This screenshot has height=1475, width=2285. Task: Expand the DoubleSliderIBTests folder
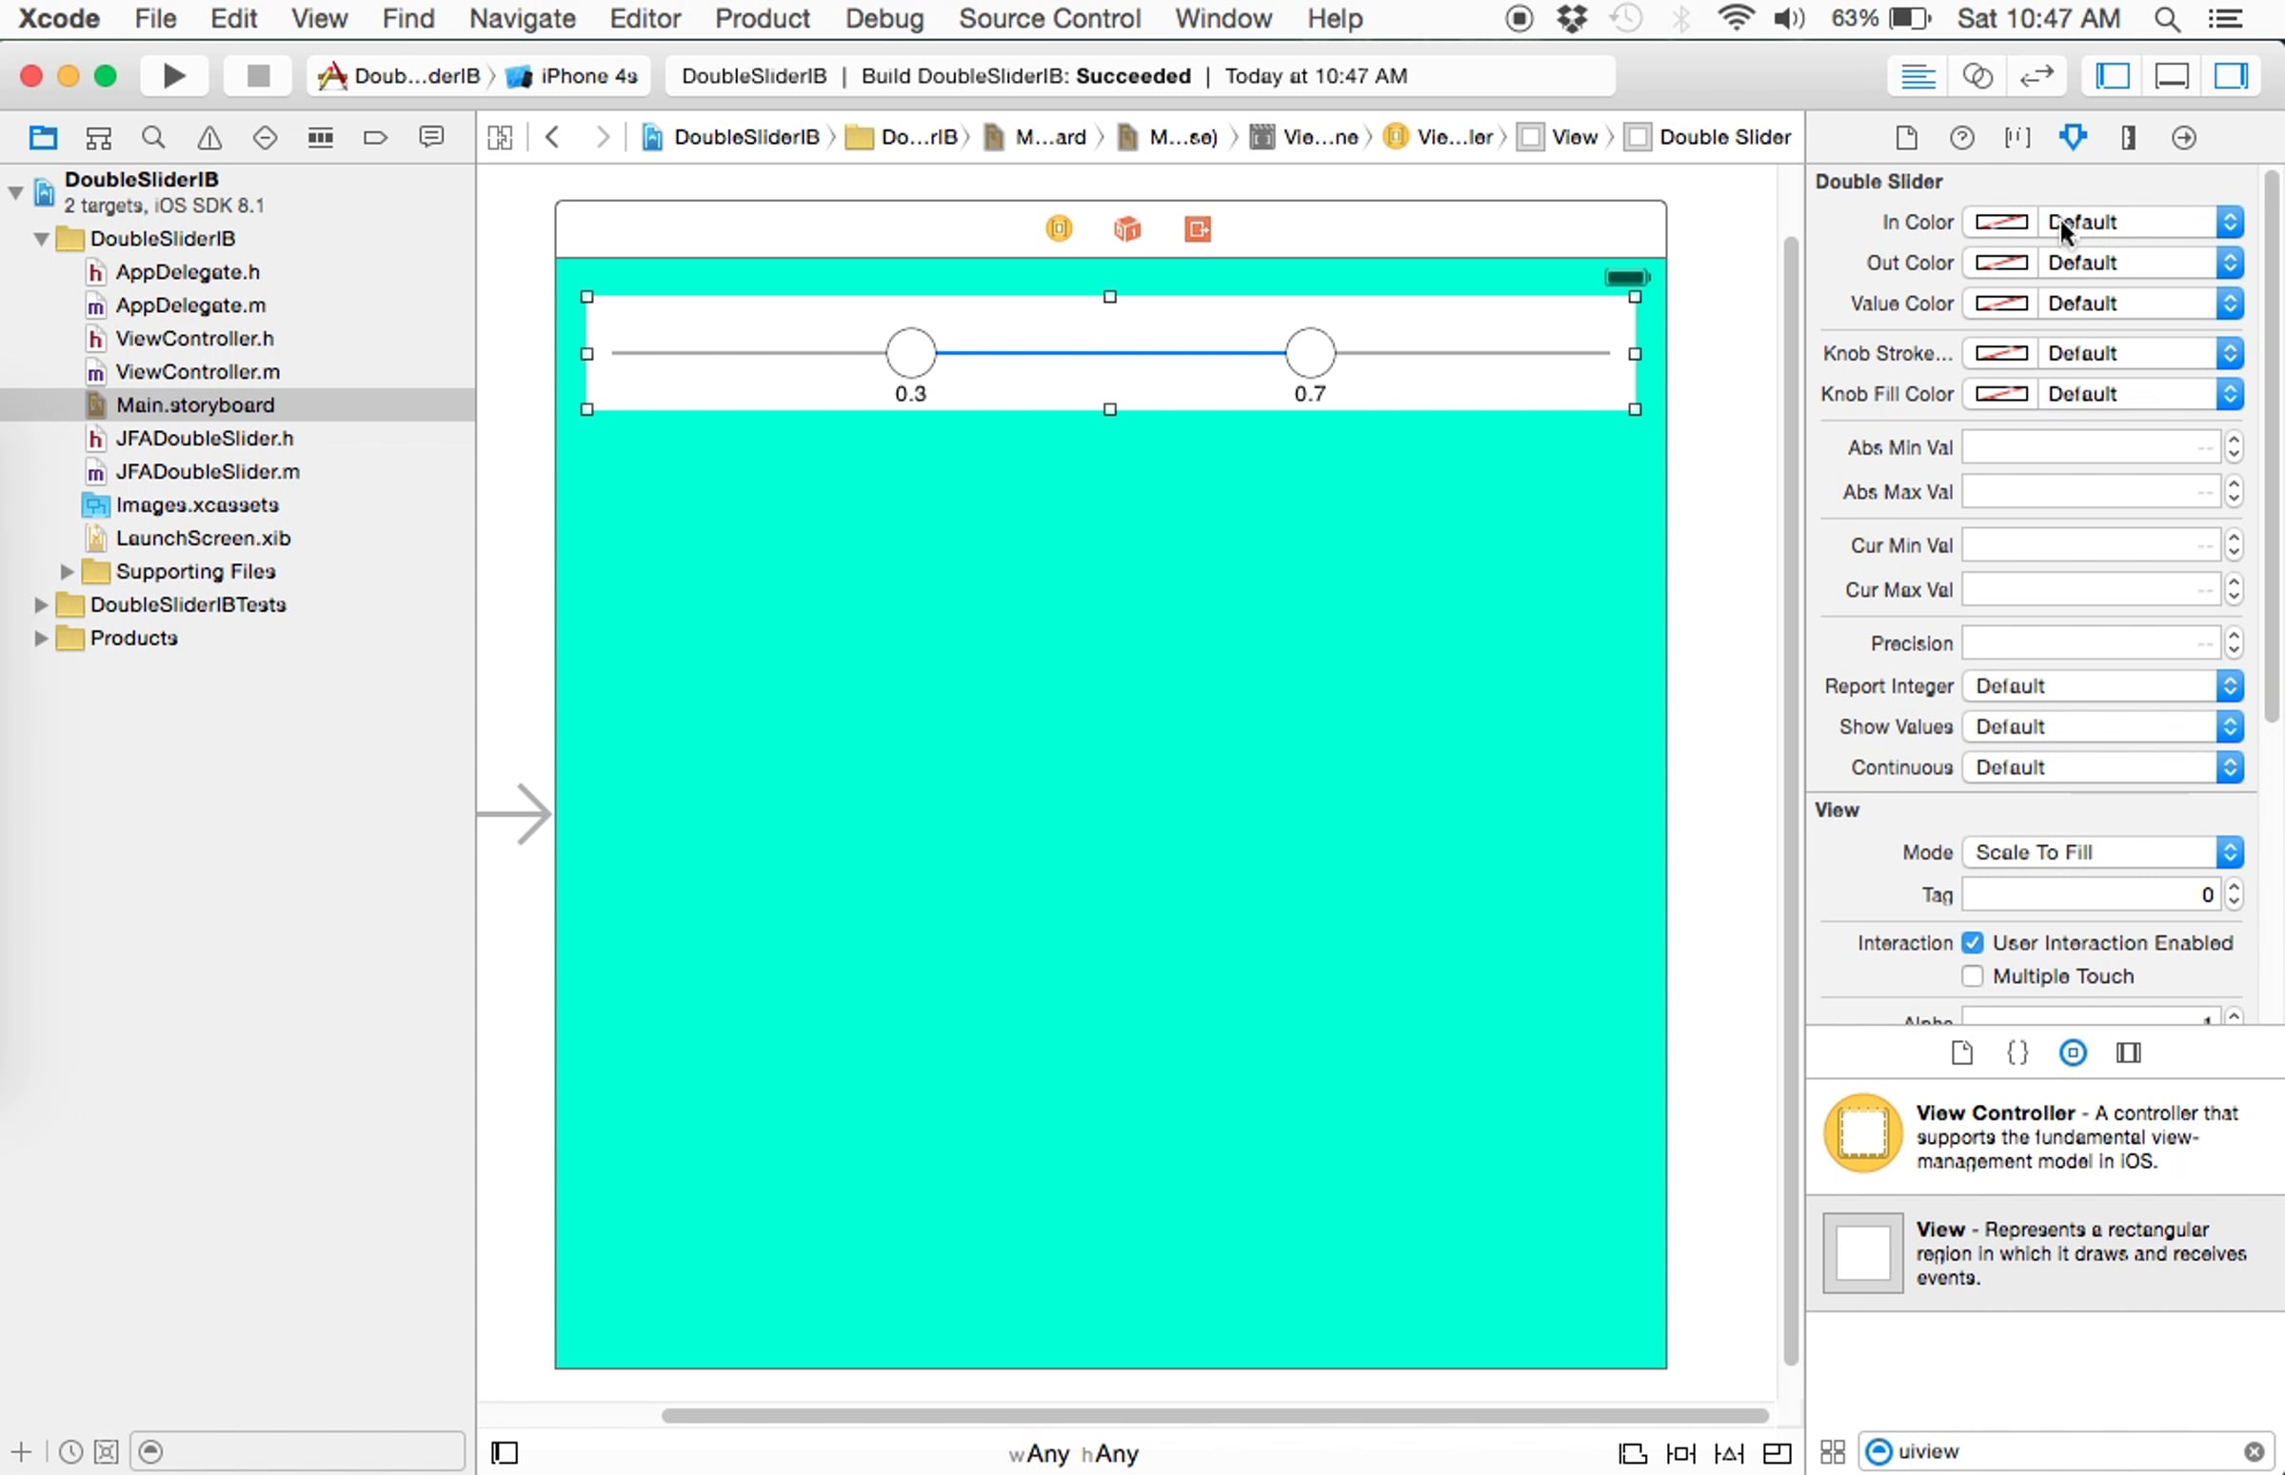point(41,605)
